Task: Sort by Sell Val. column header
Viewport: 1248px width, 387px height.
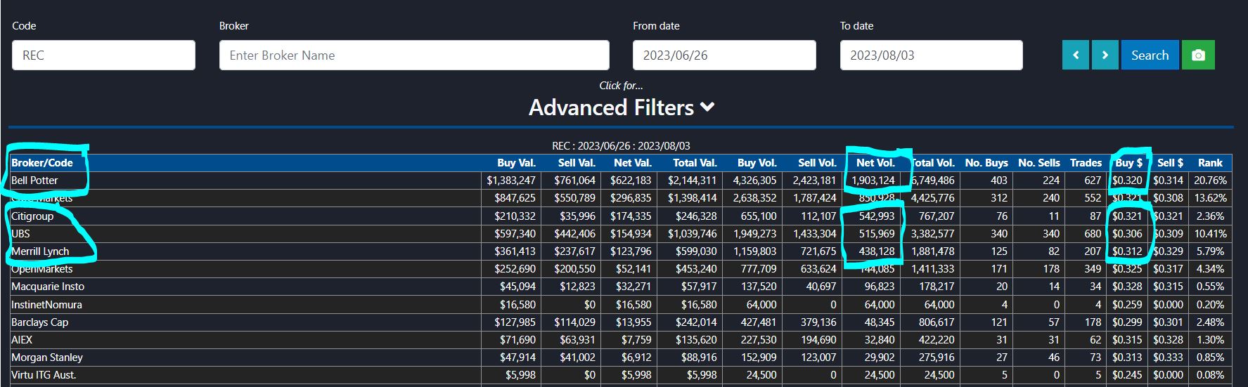Action: 577,162
